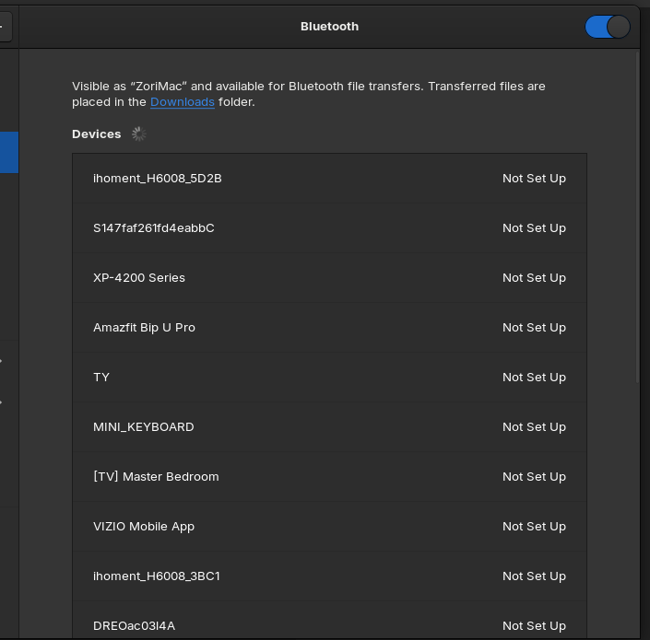Click the partially visible header button at left
Screen dimensions: 650x640
click(6, 27)
